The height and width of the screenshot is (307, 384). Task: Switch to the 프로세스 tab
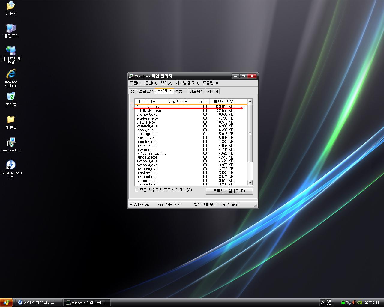coord(164,91)
